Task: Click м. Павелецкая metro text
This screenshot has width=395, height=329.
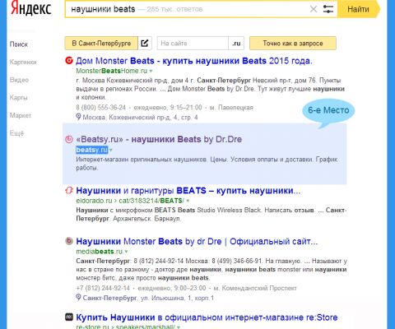Action: (231, 108)
